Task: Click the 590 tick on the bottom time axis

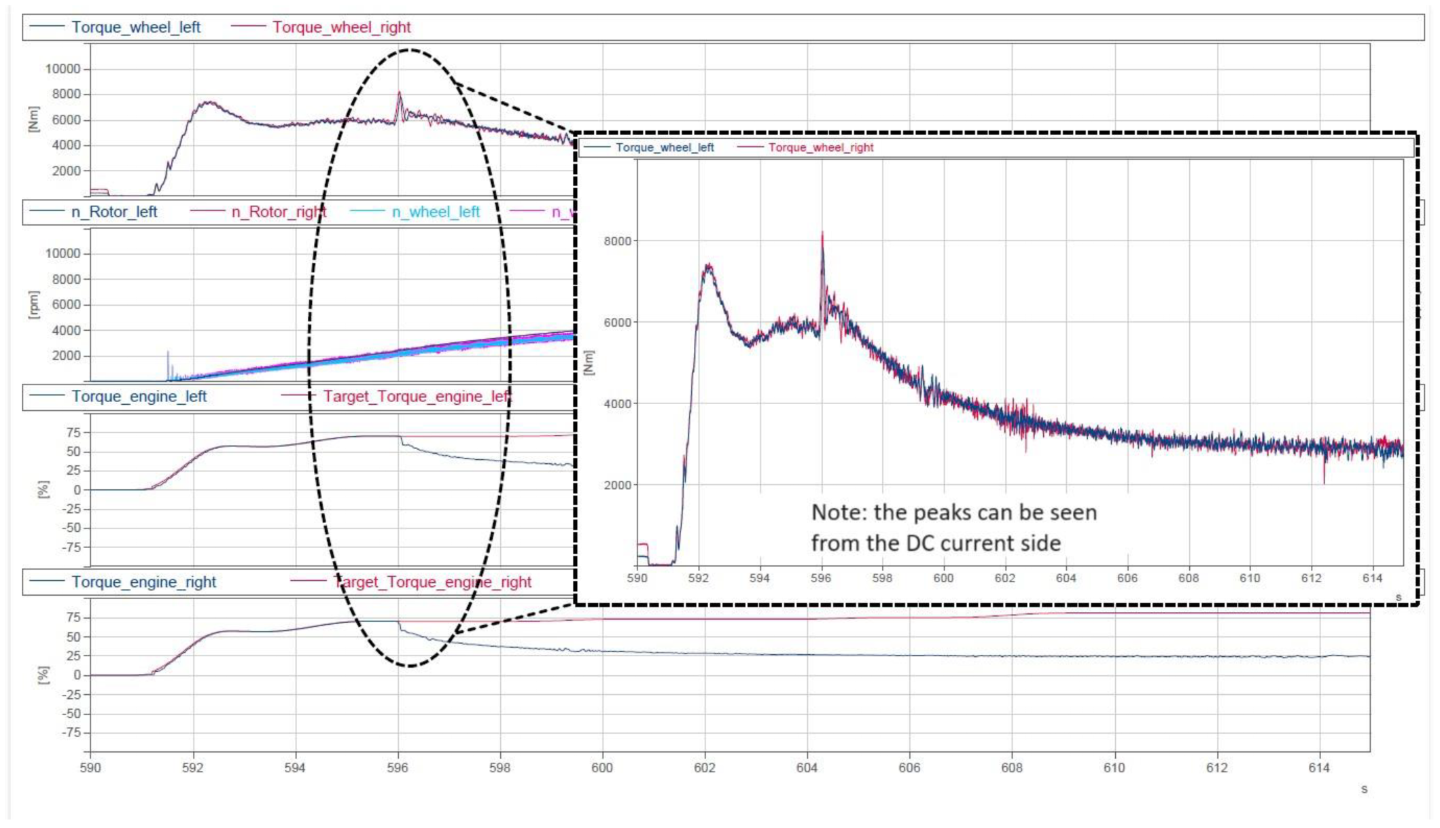Action: click(x=90, y=768)
